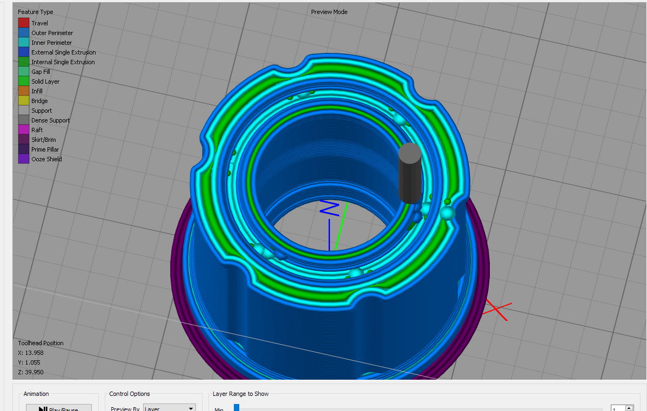Screen dimensions: 647x411
Task: Click the Prime Pillar legend swatch
Action: (24, 149)
